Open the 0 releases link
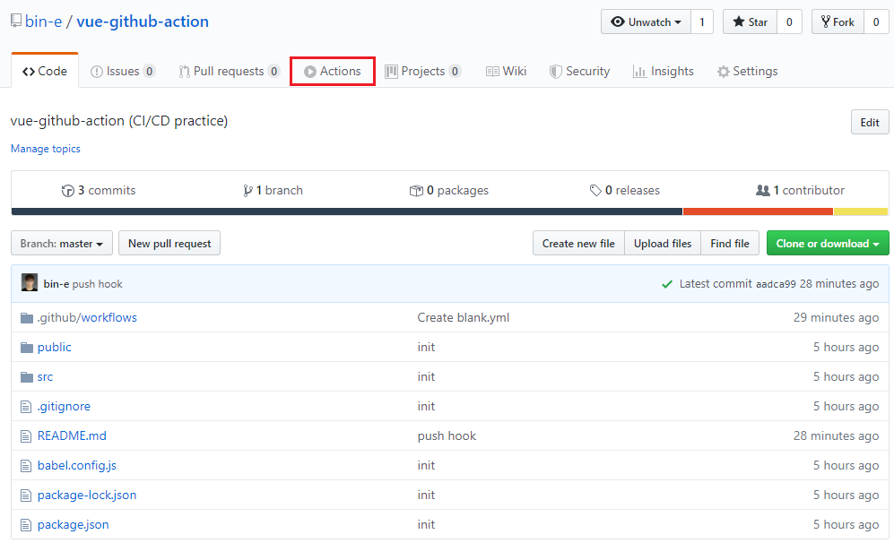The image size is (894, 543). coord(625,190)
